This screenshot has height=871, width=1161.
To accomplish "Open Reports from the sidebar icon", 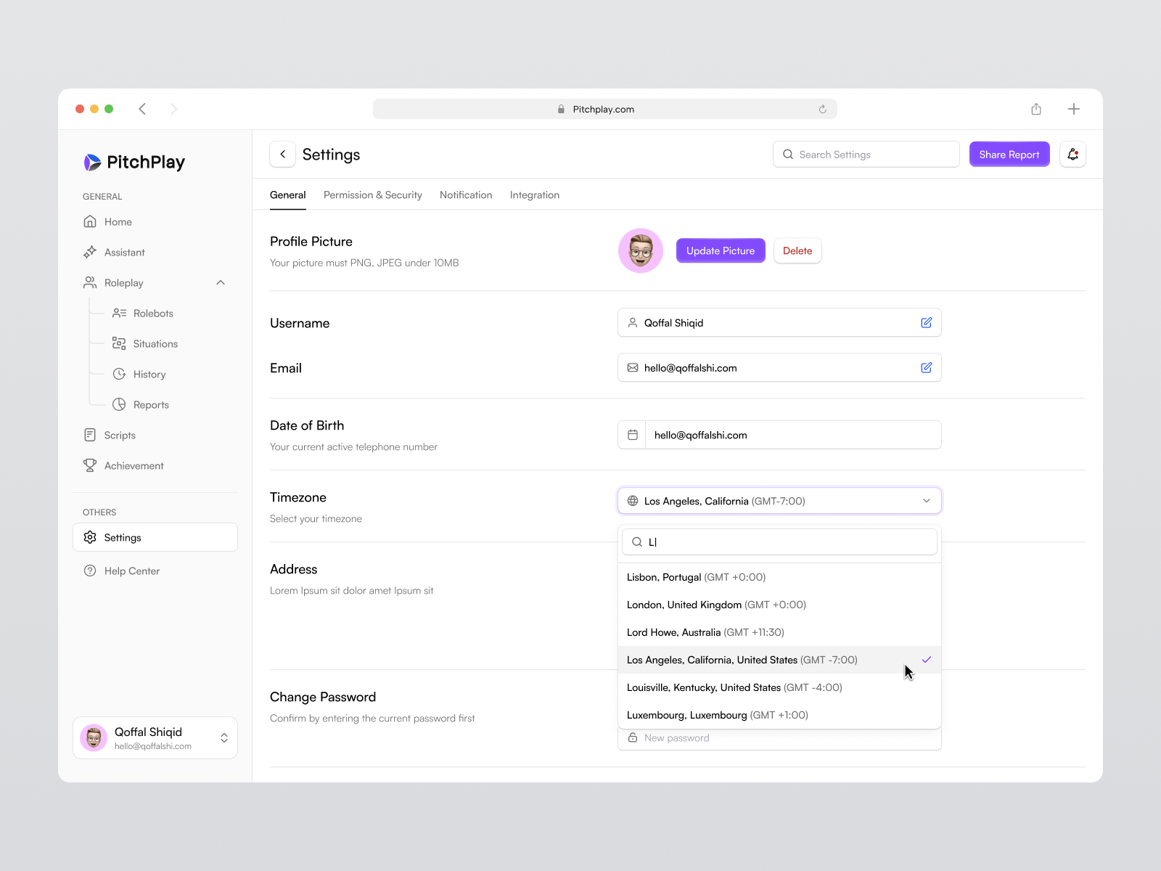I will (120, 404).
